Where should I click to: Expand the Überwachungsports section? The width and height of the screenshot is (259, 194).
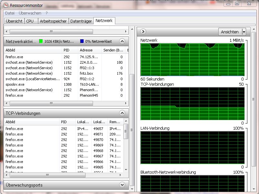pos(122,185)
